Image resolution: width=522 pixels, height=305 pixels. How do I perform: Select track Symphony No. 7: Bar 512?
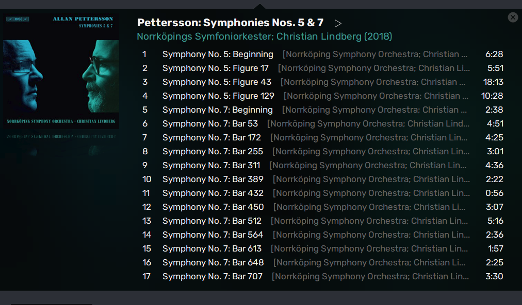pyautogui.click(x=211, y=221)
